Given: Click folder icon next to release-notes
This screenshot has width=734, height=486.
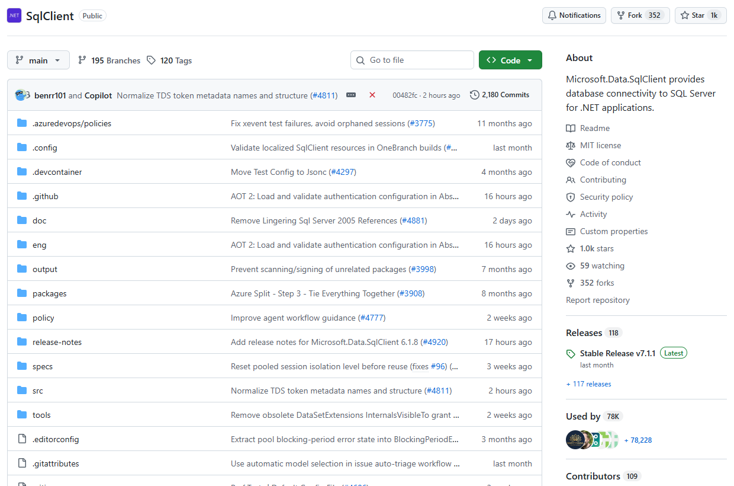Looking at the screenshot, I should click(x=22, y=342).
